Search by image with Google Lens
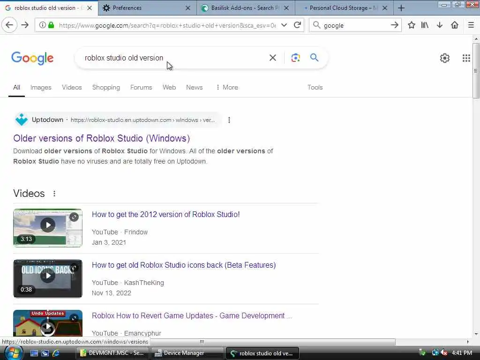480x360 pixels. pyautogui.click(x=295, y=58)
